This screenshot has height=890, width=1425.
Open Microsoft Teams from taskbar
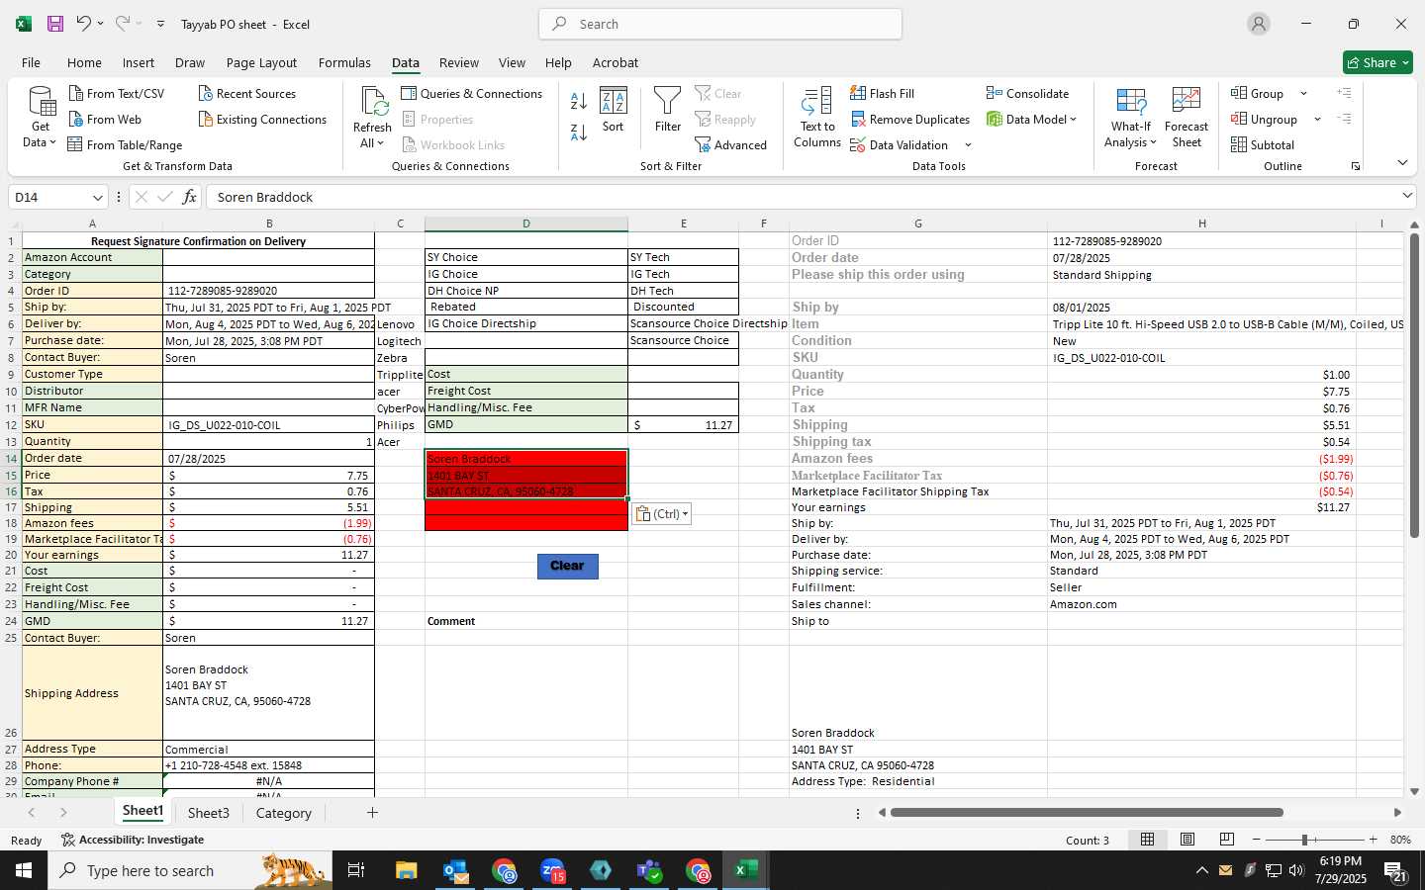point(649,870)
